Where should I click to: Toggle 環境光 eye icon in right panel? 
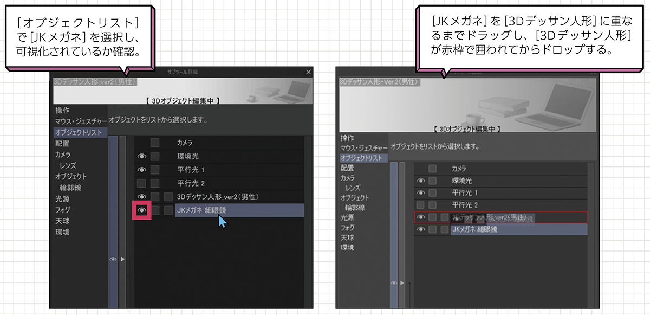click(420, 181)
